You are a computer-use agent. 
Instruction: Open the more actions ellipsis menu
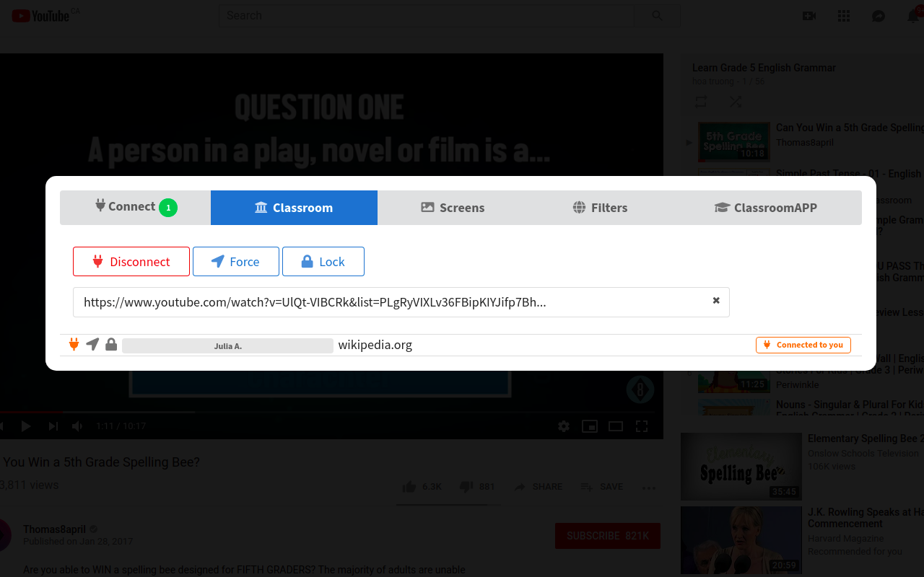click(x=649, y=488)
